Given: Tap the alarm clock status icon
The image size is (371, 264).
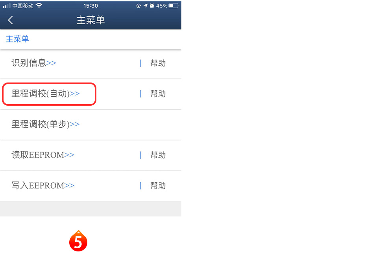Looking at the screenshot, I should [152, 5].
